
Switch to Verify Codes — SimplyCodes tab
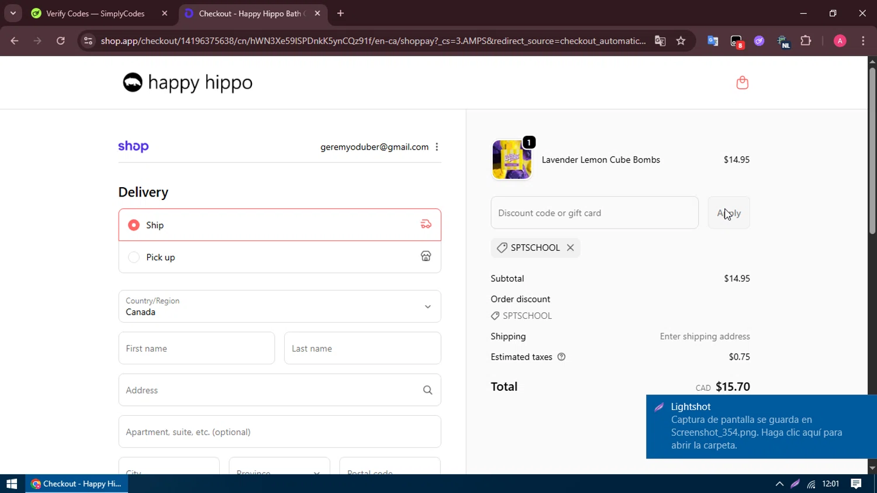[x=99, y=13]
